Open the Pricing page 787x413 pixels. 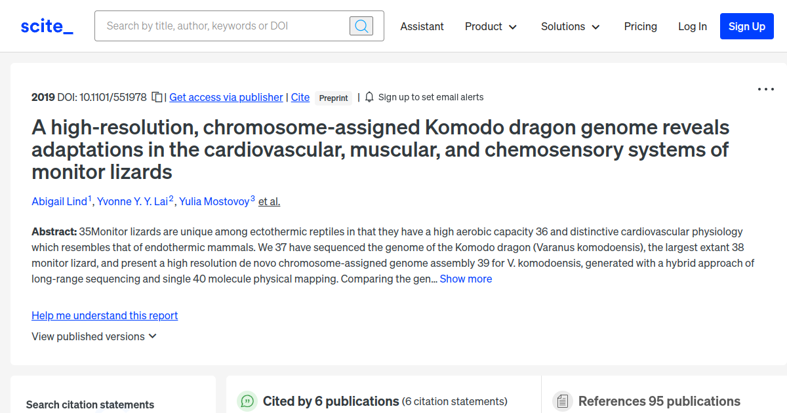tap(640, 26)
